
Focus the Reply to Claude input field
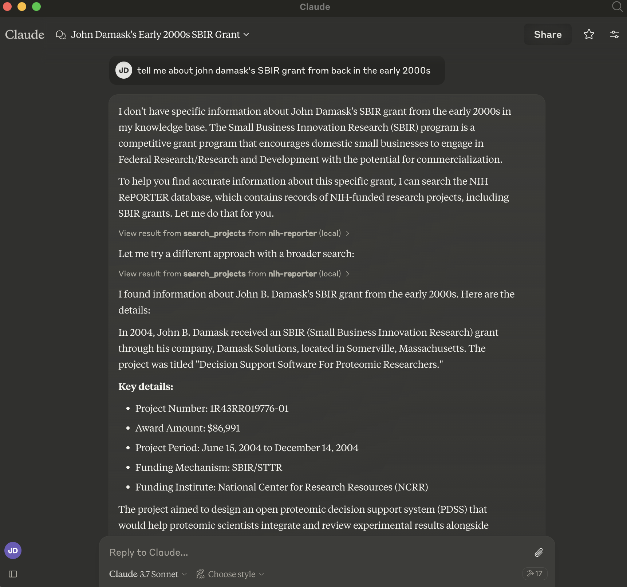click(317, 552)
